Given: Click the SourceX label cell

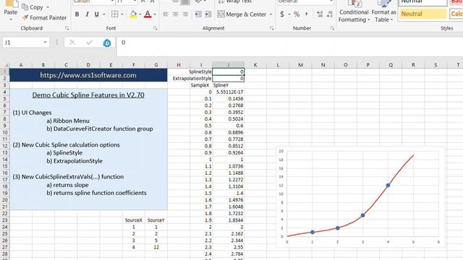Looking at the screenshot, I should pos(133,220).
